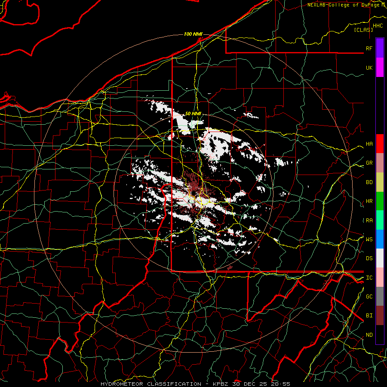Click the UK magenta legend swatch
The width and height of the screenshot is (387, 387).
[x=380, y=68]
